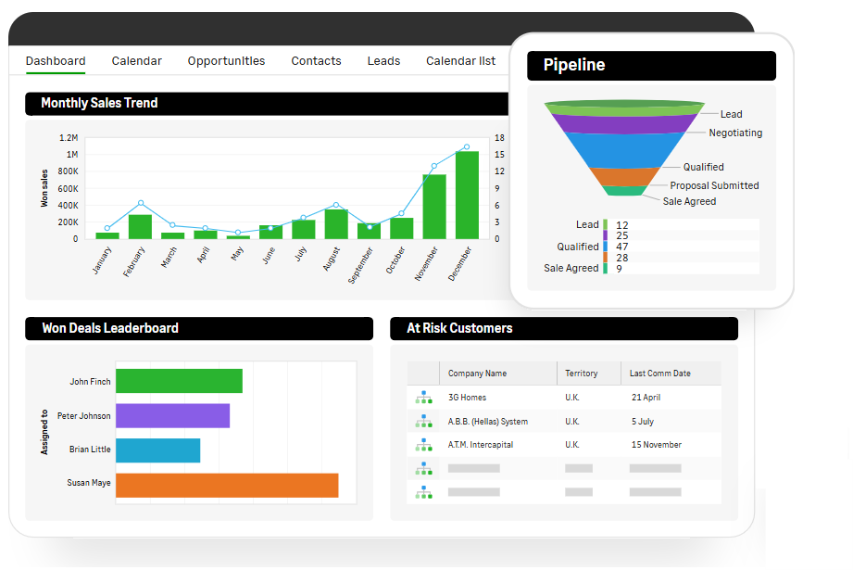
Task: Switch to the Calendar tab
Action: pyautogui.click(x=136, y=60)
